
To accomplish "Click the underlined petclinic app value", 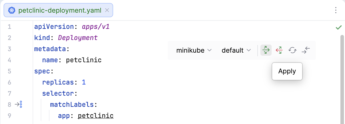I will pos(96,116).
